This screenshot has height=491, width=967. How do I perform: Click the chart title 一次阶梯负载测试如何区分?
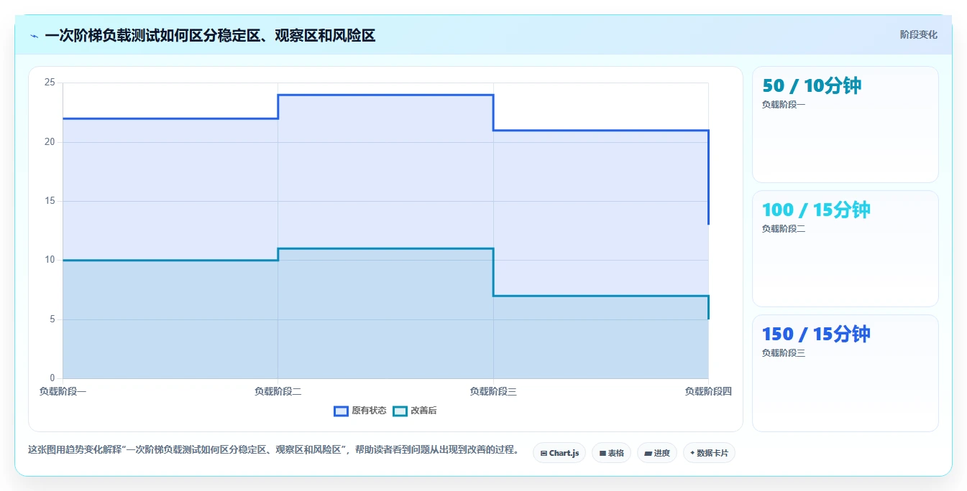point(210,35)
